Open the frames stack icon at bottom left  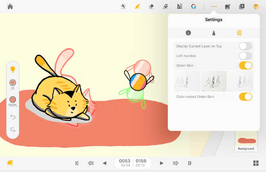point(10,163)
